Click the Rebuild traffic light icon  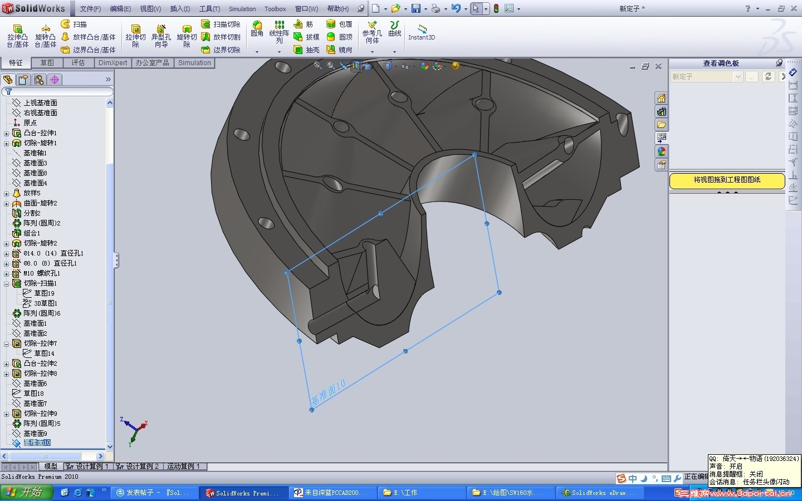click(496, 8)
